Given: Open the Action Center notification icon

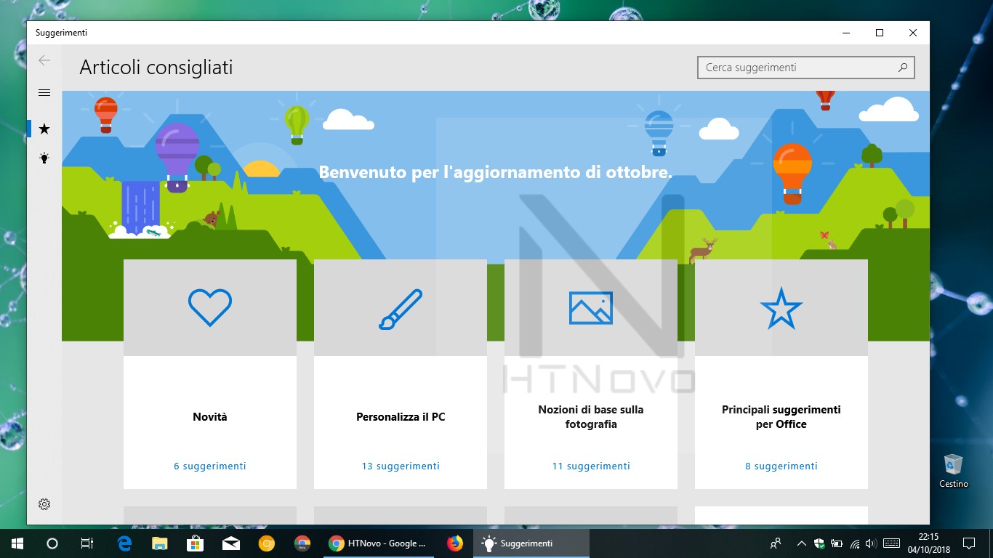Looking at the screenshot, I should tap(969, 543).
